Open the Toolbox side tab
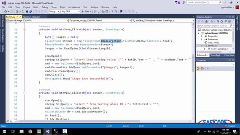The height and width of the screenshot is (135, 240). coord(3,48)
